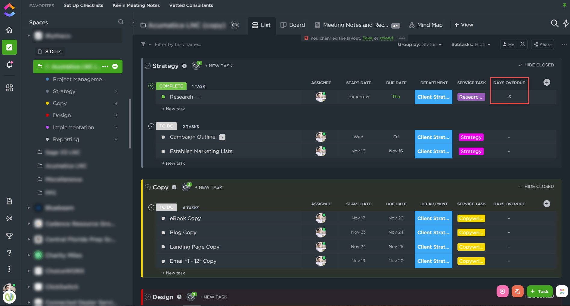Collapse the COMPLETE status group
This screenshot has height=306, width=570.
[151, 86]
